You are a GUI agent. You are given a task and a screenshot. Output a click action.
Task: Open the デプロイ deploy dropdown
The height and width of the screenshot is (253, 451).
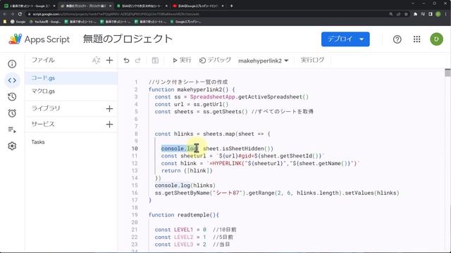tap(345, 39)
